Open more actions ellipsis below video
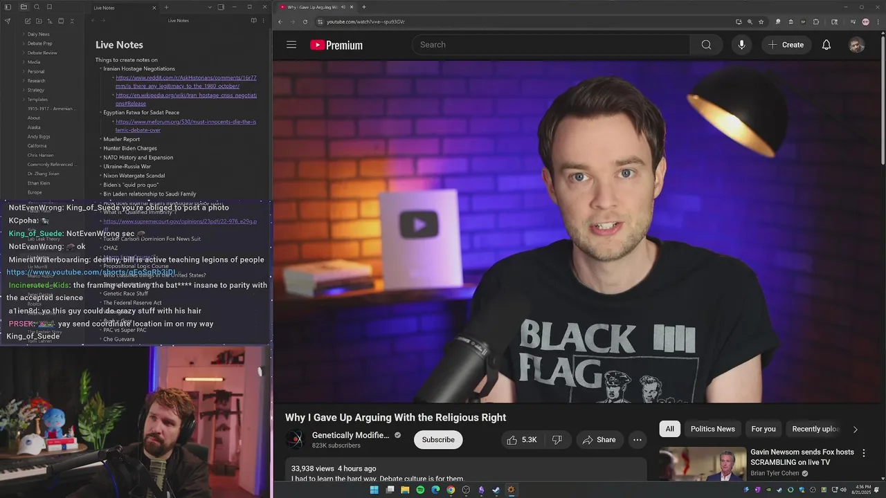The width and height of the screenshot is (886, 498). pyautogui.click(x=638, y=440)
